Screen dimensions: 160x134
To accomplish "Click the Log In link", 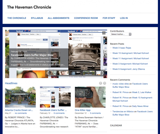I will tap(124, 18).
